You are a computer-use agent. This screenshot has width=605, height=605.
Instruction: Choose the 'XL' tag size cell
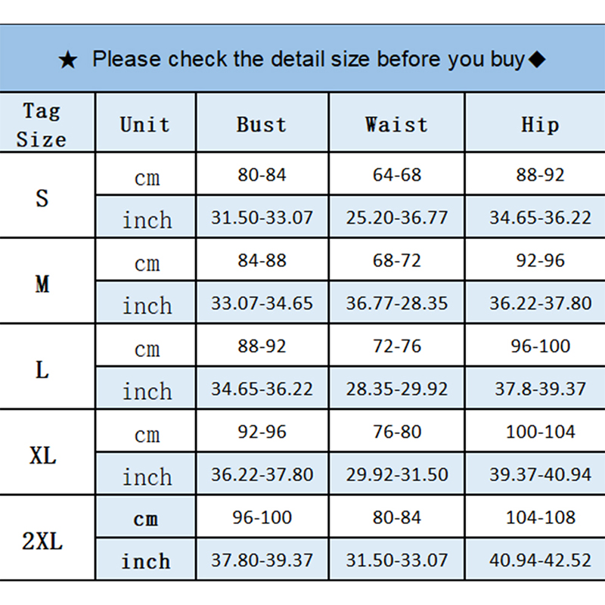click(42, 455)
